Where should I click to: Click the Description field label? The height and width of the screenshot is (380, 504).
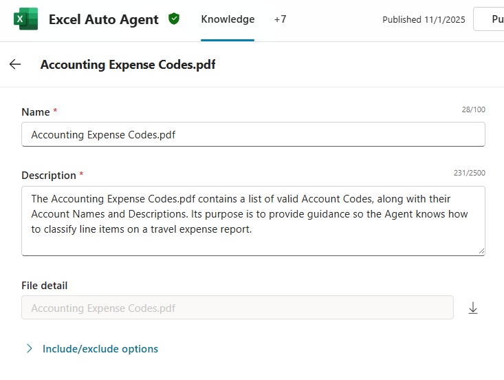click(49, 176)
